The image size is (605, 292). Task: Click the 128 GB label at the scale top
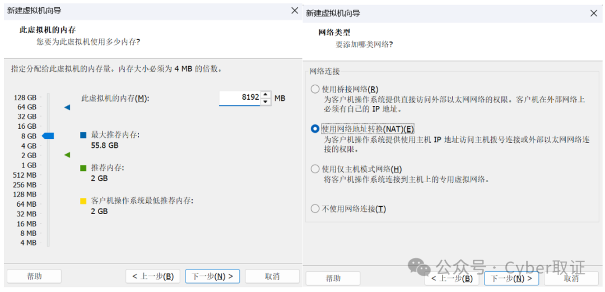click(25, 98)
